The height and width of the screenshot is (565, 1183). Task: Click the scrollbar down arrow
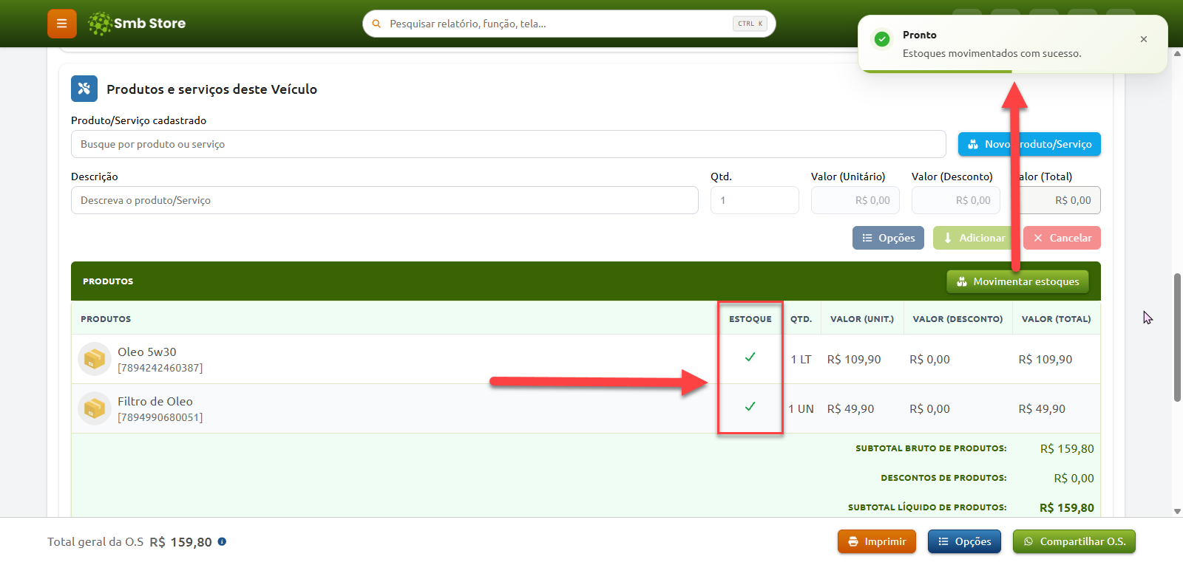pos(1177,511)
